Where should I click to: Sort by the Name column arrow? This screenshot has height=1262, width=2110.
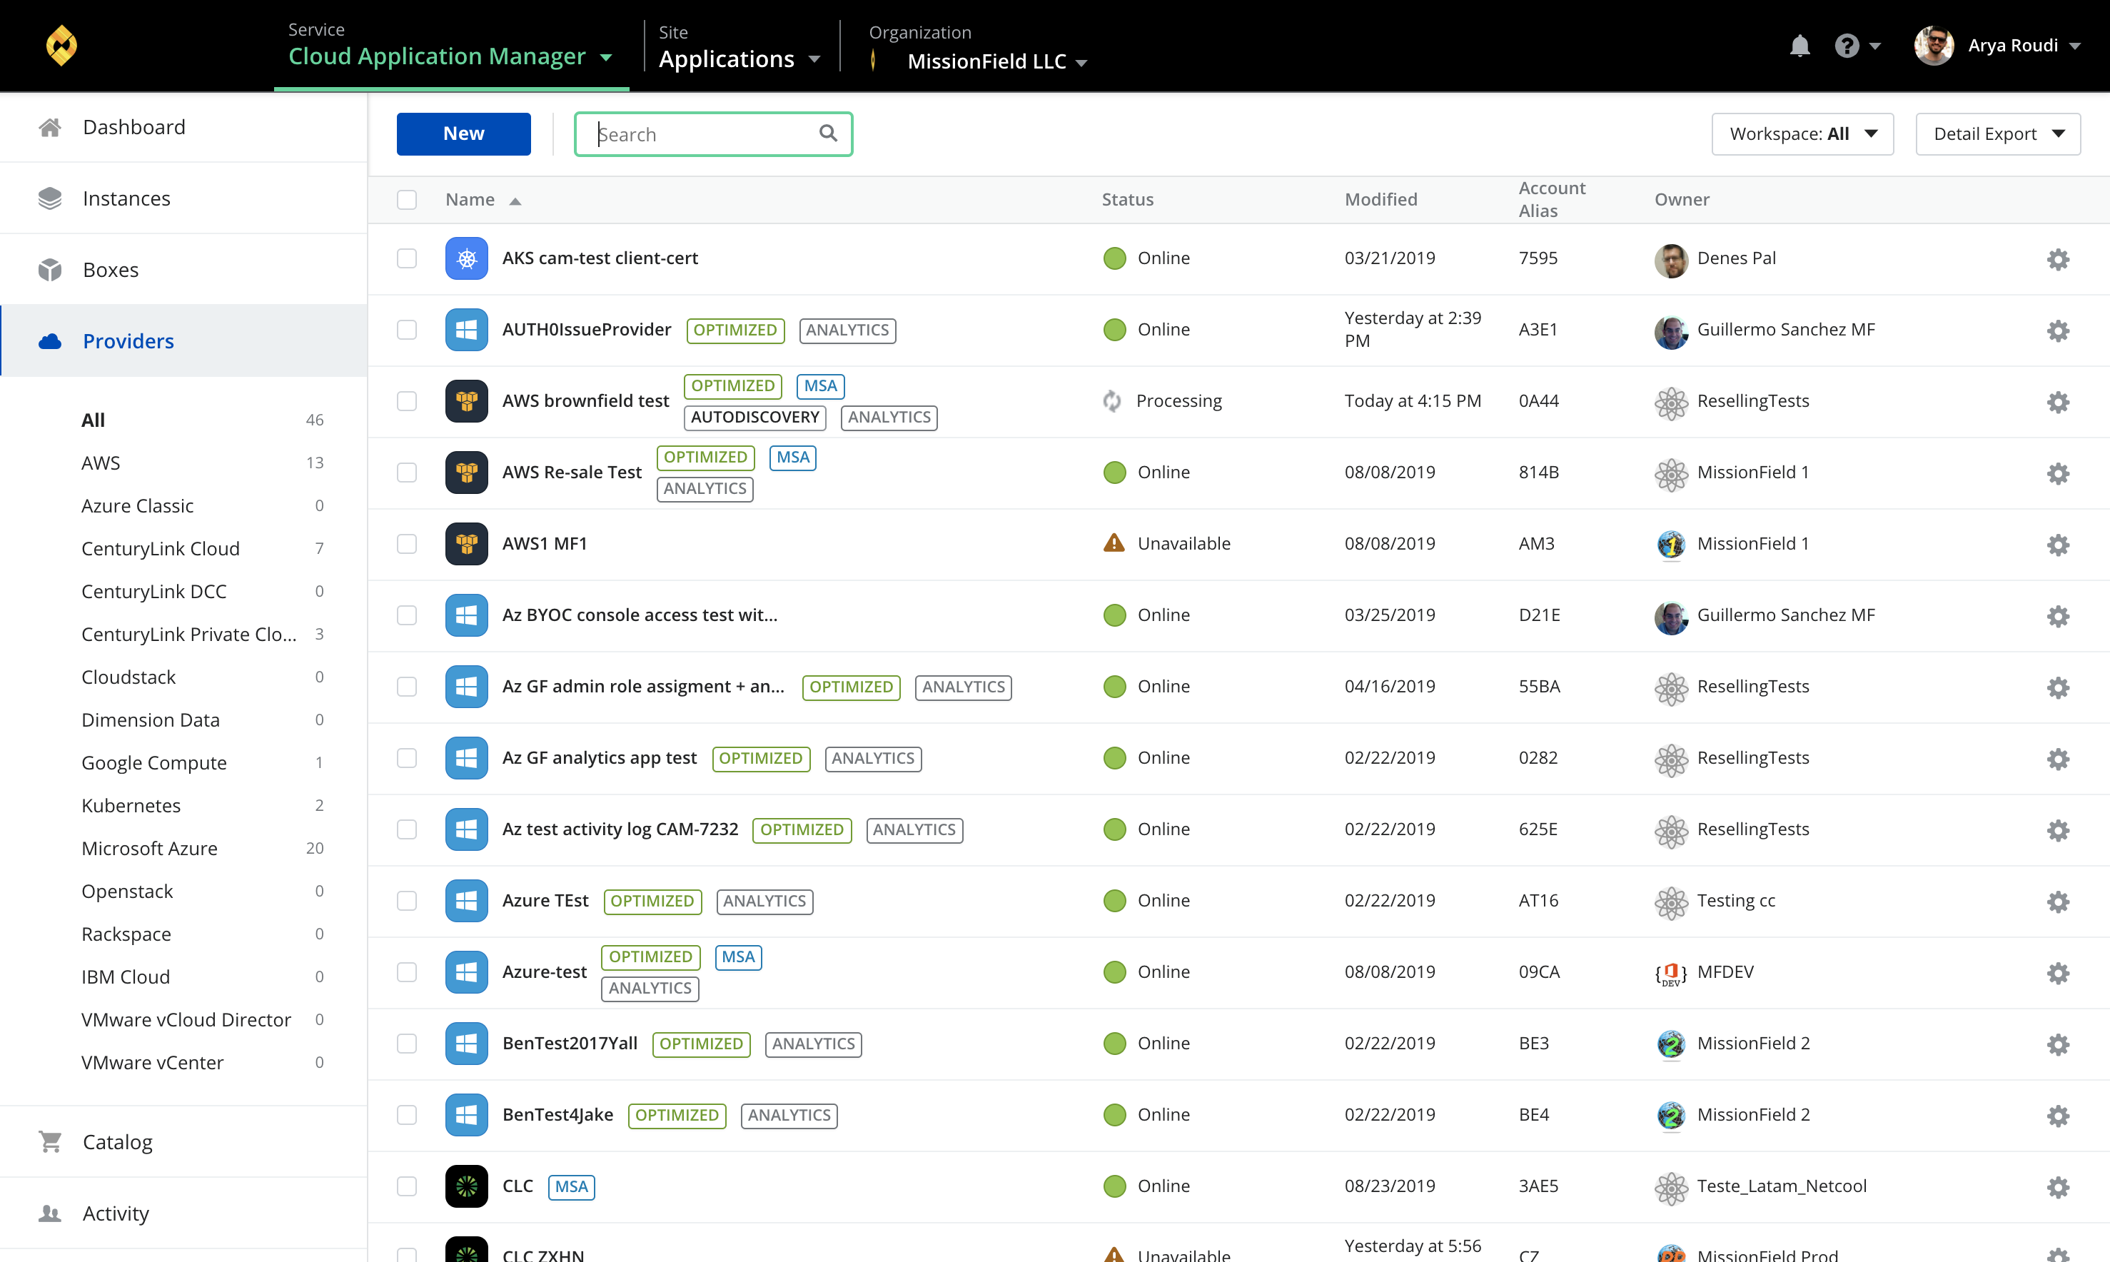pos(515,201)
